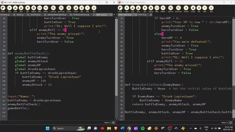This screenshot has width=235, height=132.
Task: Click line 'def enemyBattleCheck():' in left editor
Action: point(29,54)
